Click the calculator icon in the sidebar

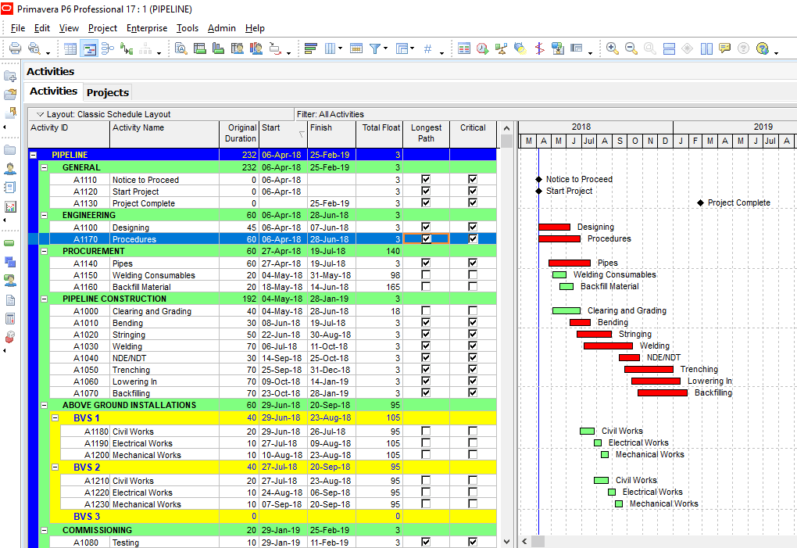pos(9,319)
